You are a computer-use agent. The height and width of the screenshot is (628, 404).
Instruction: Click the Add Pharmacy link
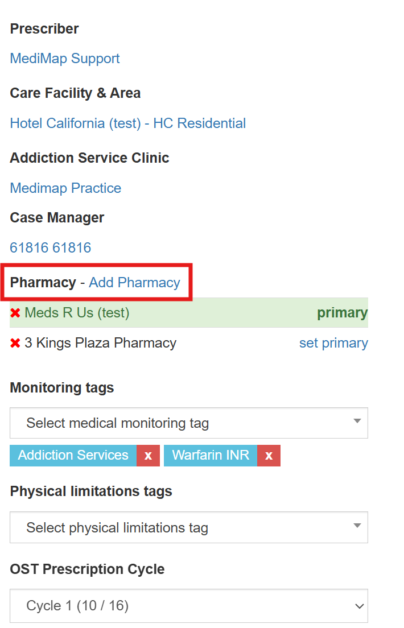coord(134,283)
